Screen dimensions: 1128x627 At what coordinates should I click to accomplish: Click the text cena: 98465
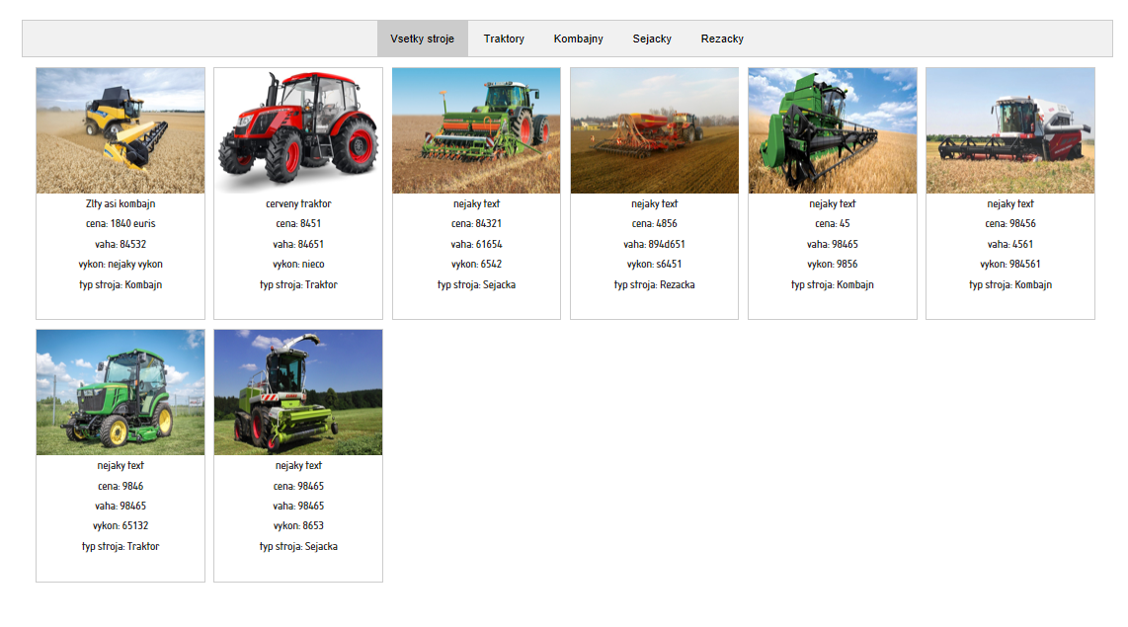click(298, 486)
